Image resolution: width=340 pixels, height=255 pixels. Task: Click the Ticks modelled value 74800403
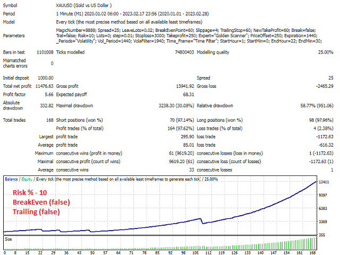point(178,53)
